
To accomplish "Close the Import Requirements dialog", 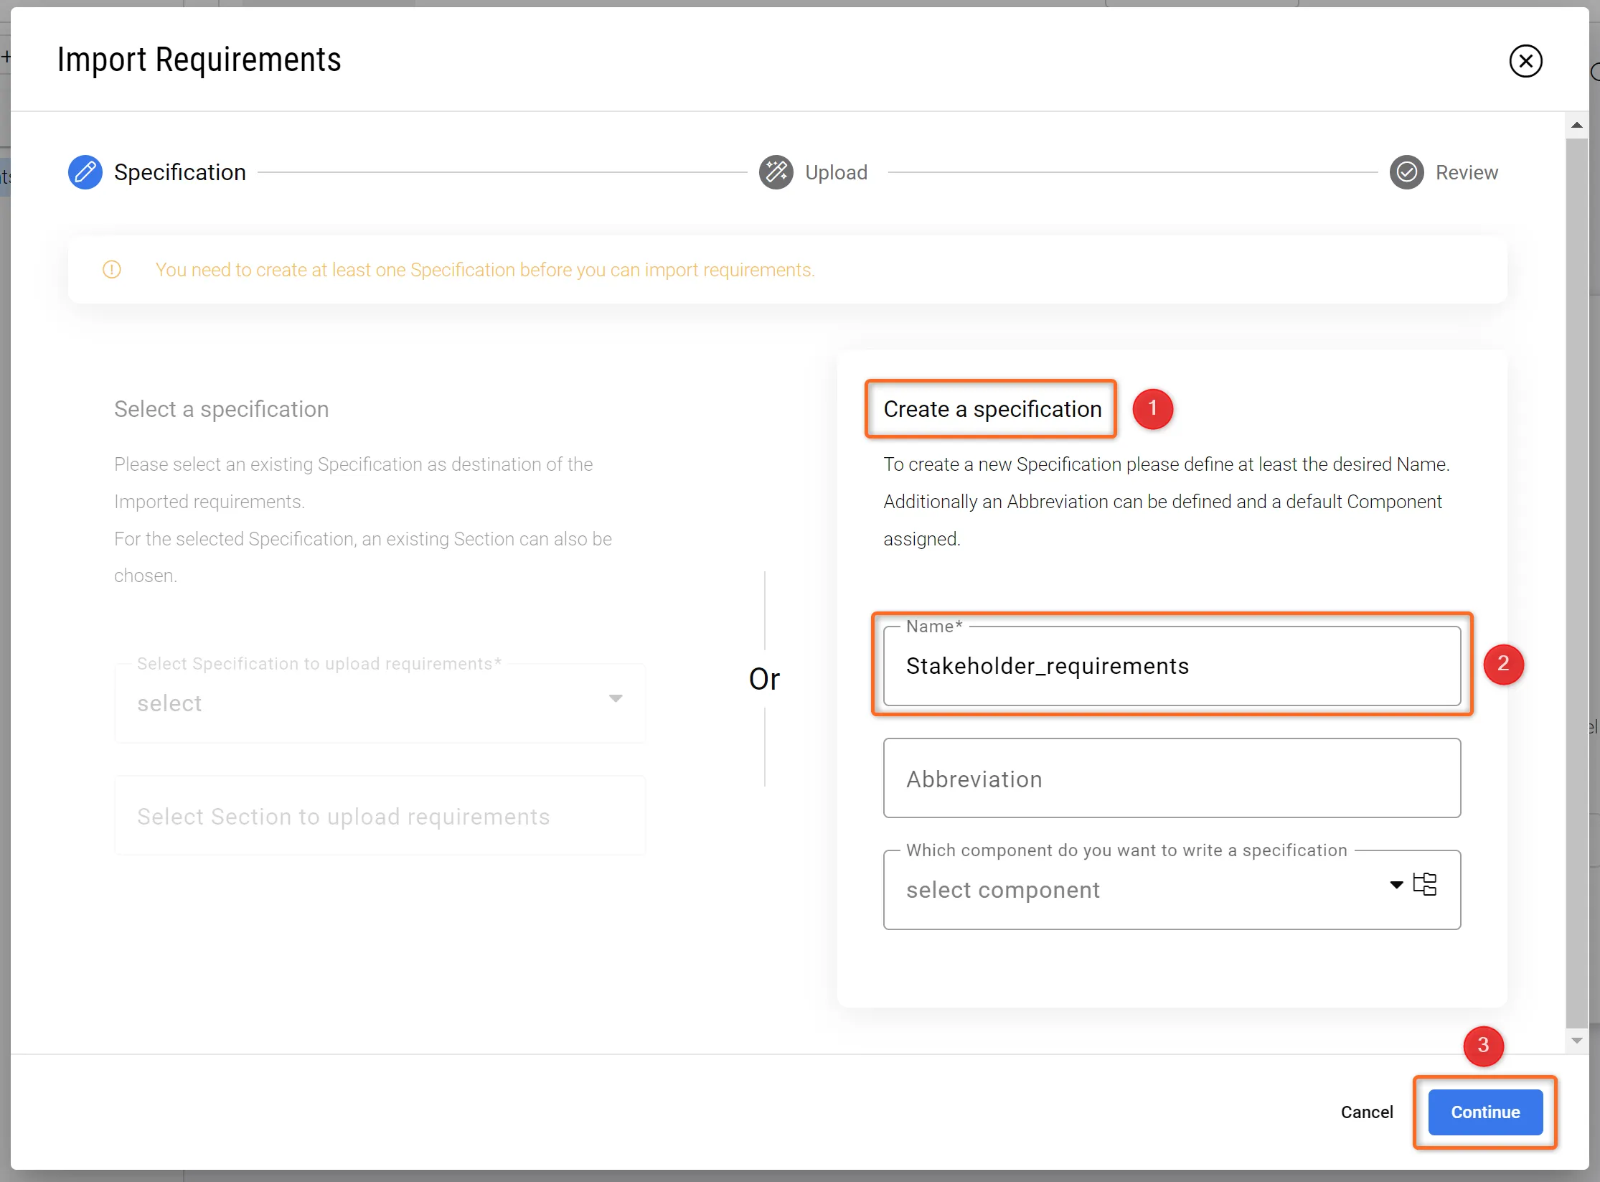I will [1525, 61].
